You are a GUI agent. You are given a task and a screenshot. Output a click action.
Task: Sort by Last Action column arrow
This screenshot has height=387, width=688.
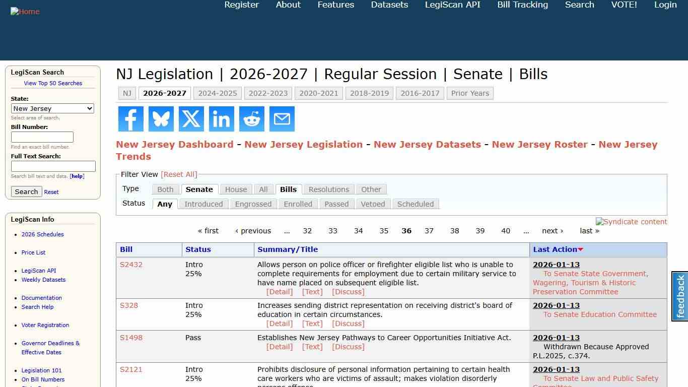(580, 249)
